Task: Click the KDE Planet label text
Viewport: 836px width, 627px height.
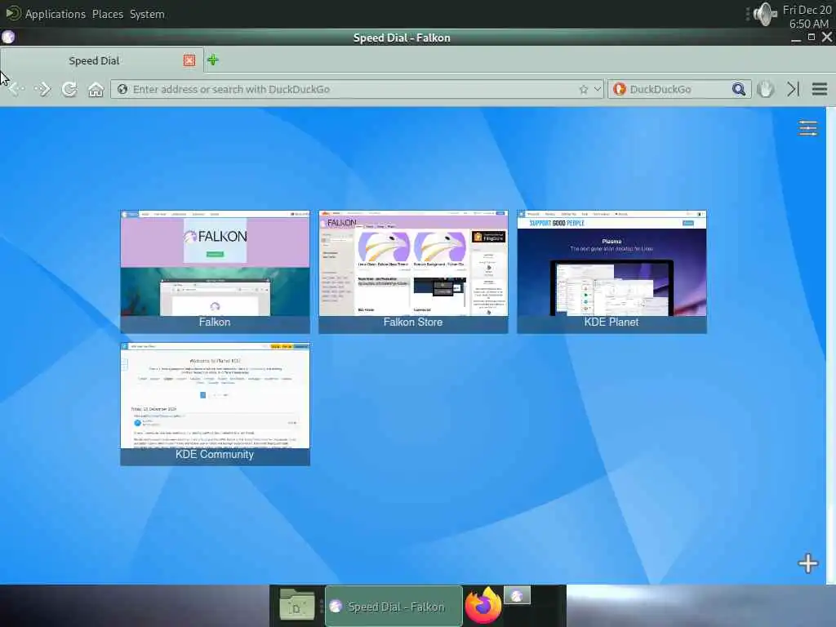Action: click(611, 322)
